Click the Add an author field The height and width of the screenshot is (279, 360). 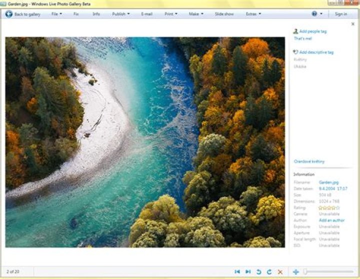click(331, 220)
